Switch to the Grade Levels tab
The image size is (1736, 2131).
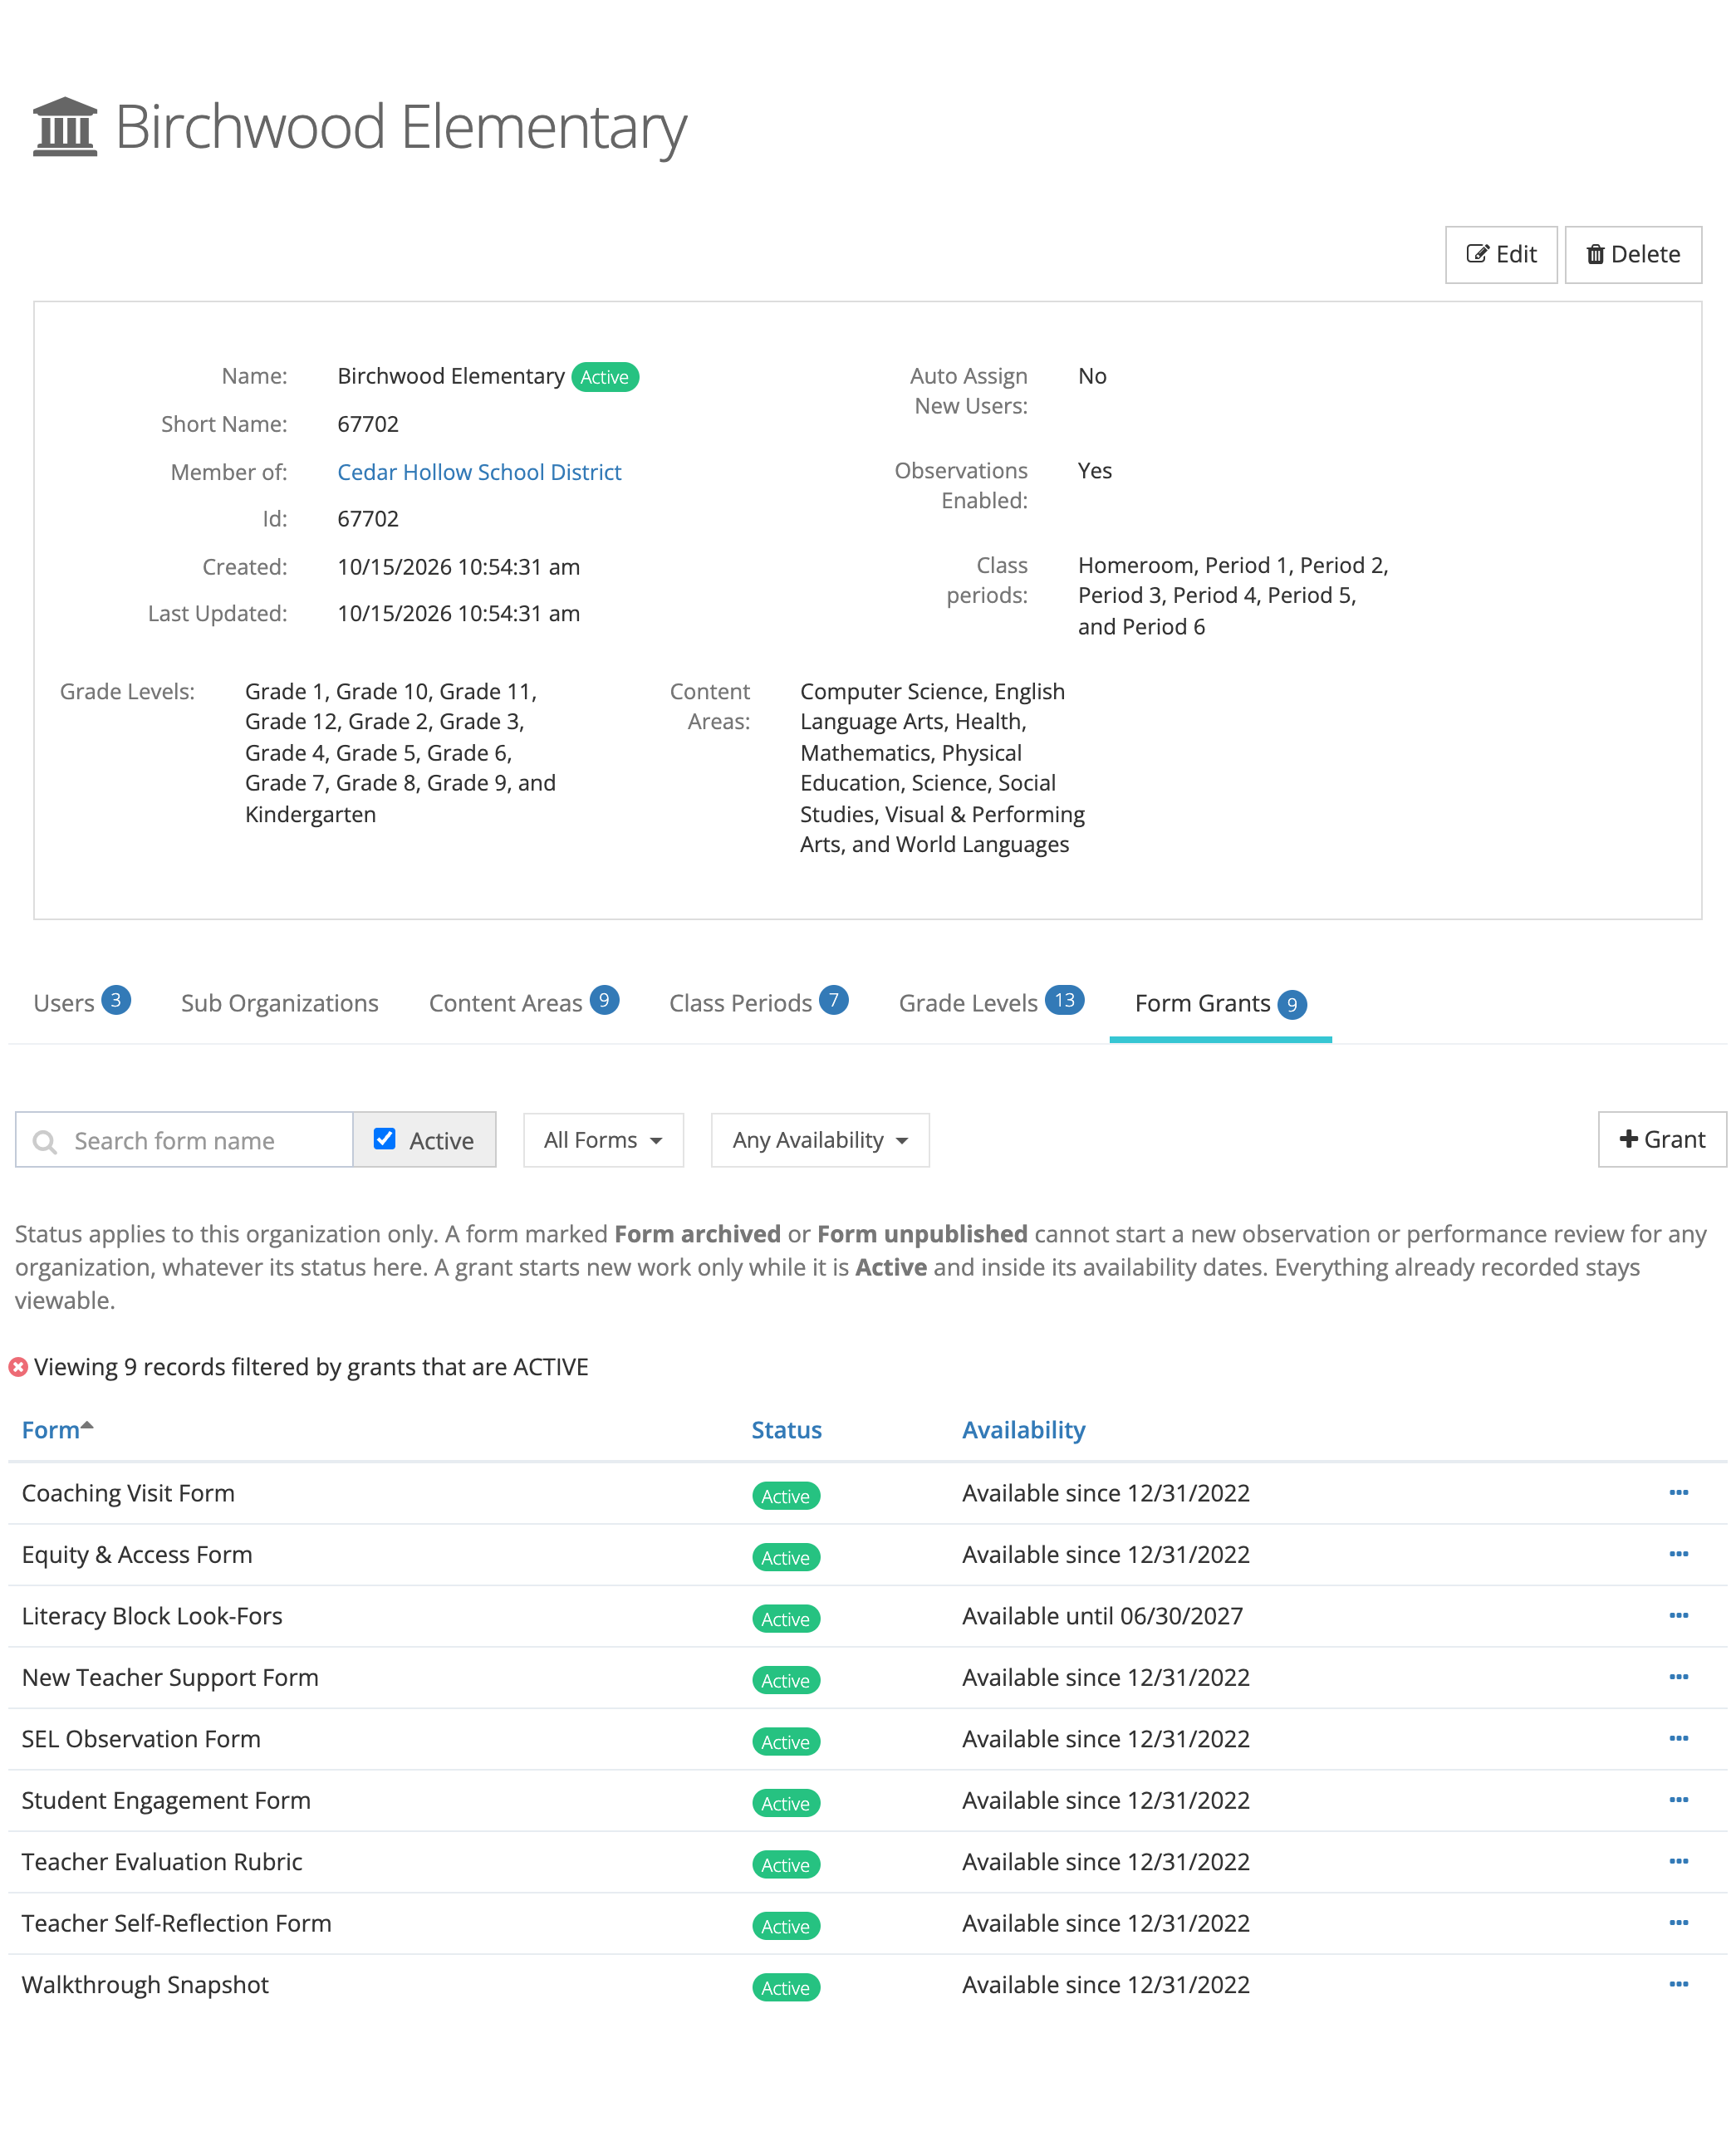coord(992,1003)
